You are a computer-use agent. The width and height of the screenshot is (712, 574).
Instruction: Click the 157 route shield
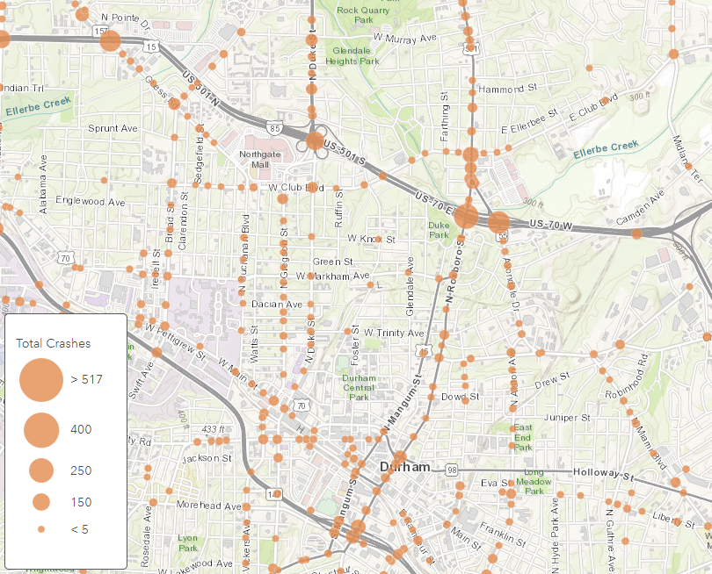tap(101, 31)
